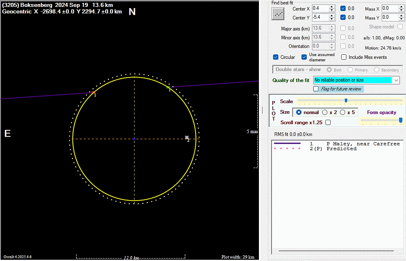406x261 pixels.
Task: Click the observer list horizontal scrollbar
Action: (336, 251)
